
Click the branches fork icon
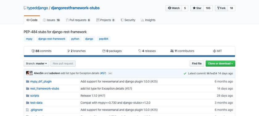[69, 51]
